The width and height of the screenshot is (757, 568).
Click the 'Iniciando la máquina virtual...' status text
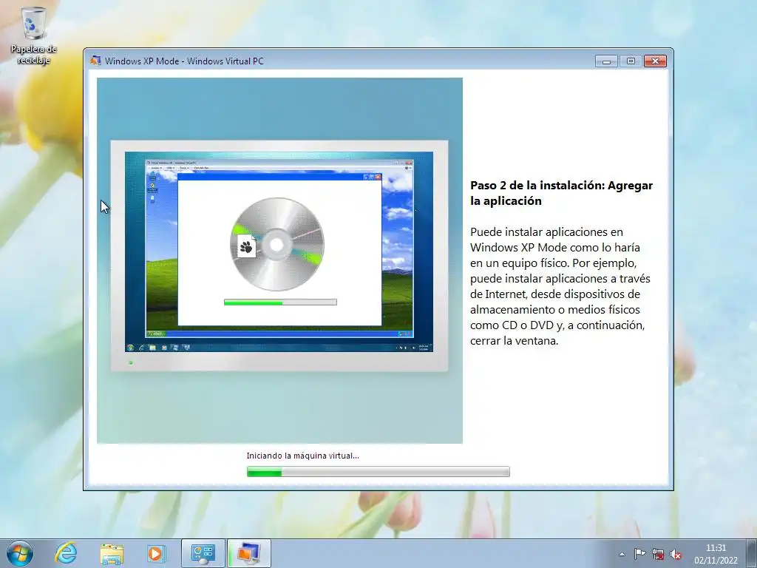coord(302,456)
